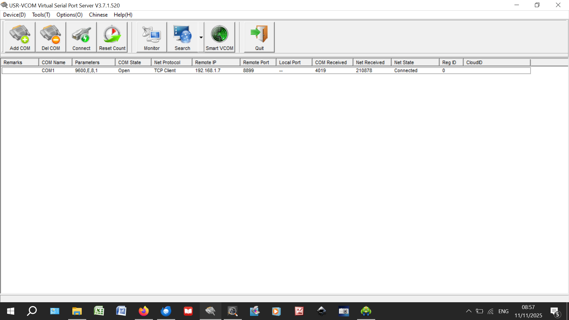Show hidden system tray icons chevron
This screenshot has height=320, width=569.
click(469, 311)
